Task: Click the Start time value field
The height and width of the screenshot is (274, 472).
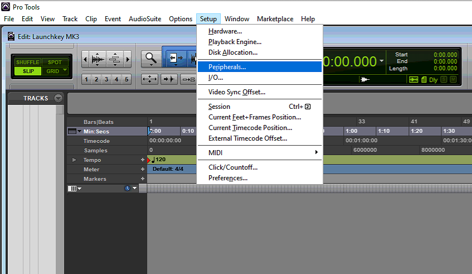Action: 445,55
